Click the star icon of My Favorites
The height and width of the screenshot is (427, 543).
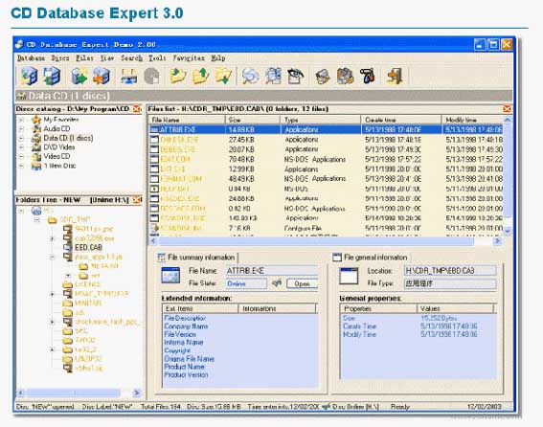(36, 120)
